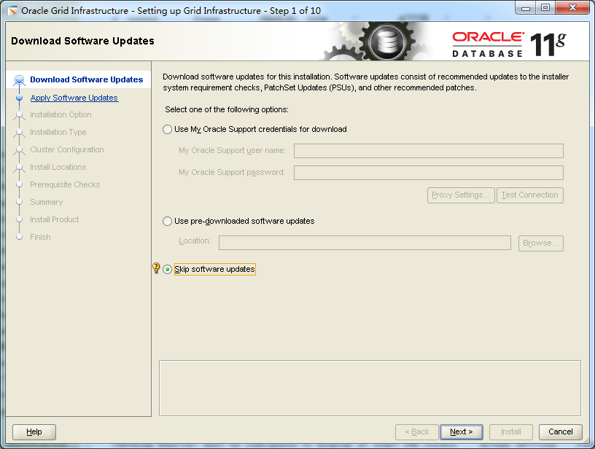The image size is (595, 449).
Task: Click the Next button
Action: tap(462, 432)
